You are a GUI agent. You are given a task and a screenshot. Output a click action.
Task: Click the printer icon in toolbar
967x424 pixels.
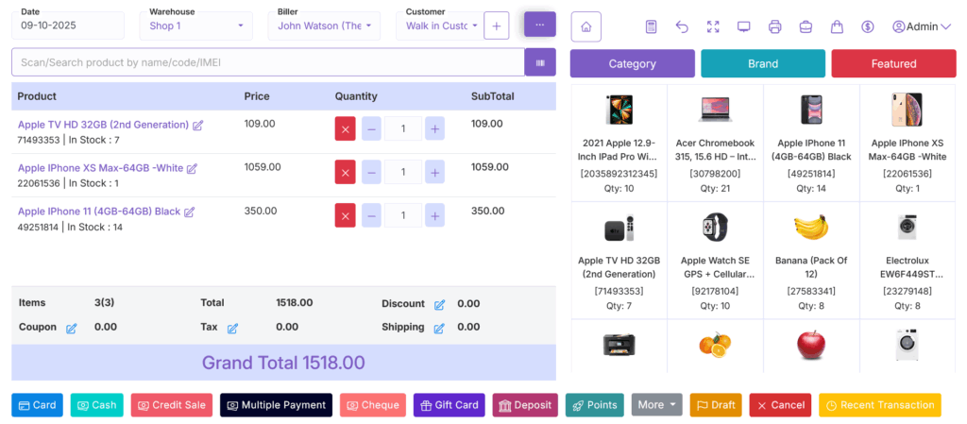pyautogui.click(x=774, y=26)
